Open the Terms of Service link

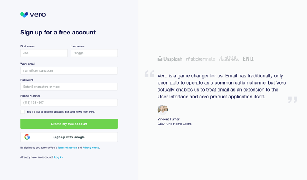pyautogui.click(x=67, y=147)
